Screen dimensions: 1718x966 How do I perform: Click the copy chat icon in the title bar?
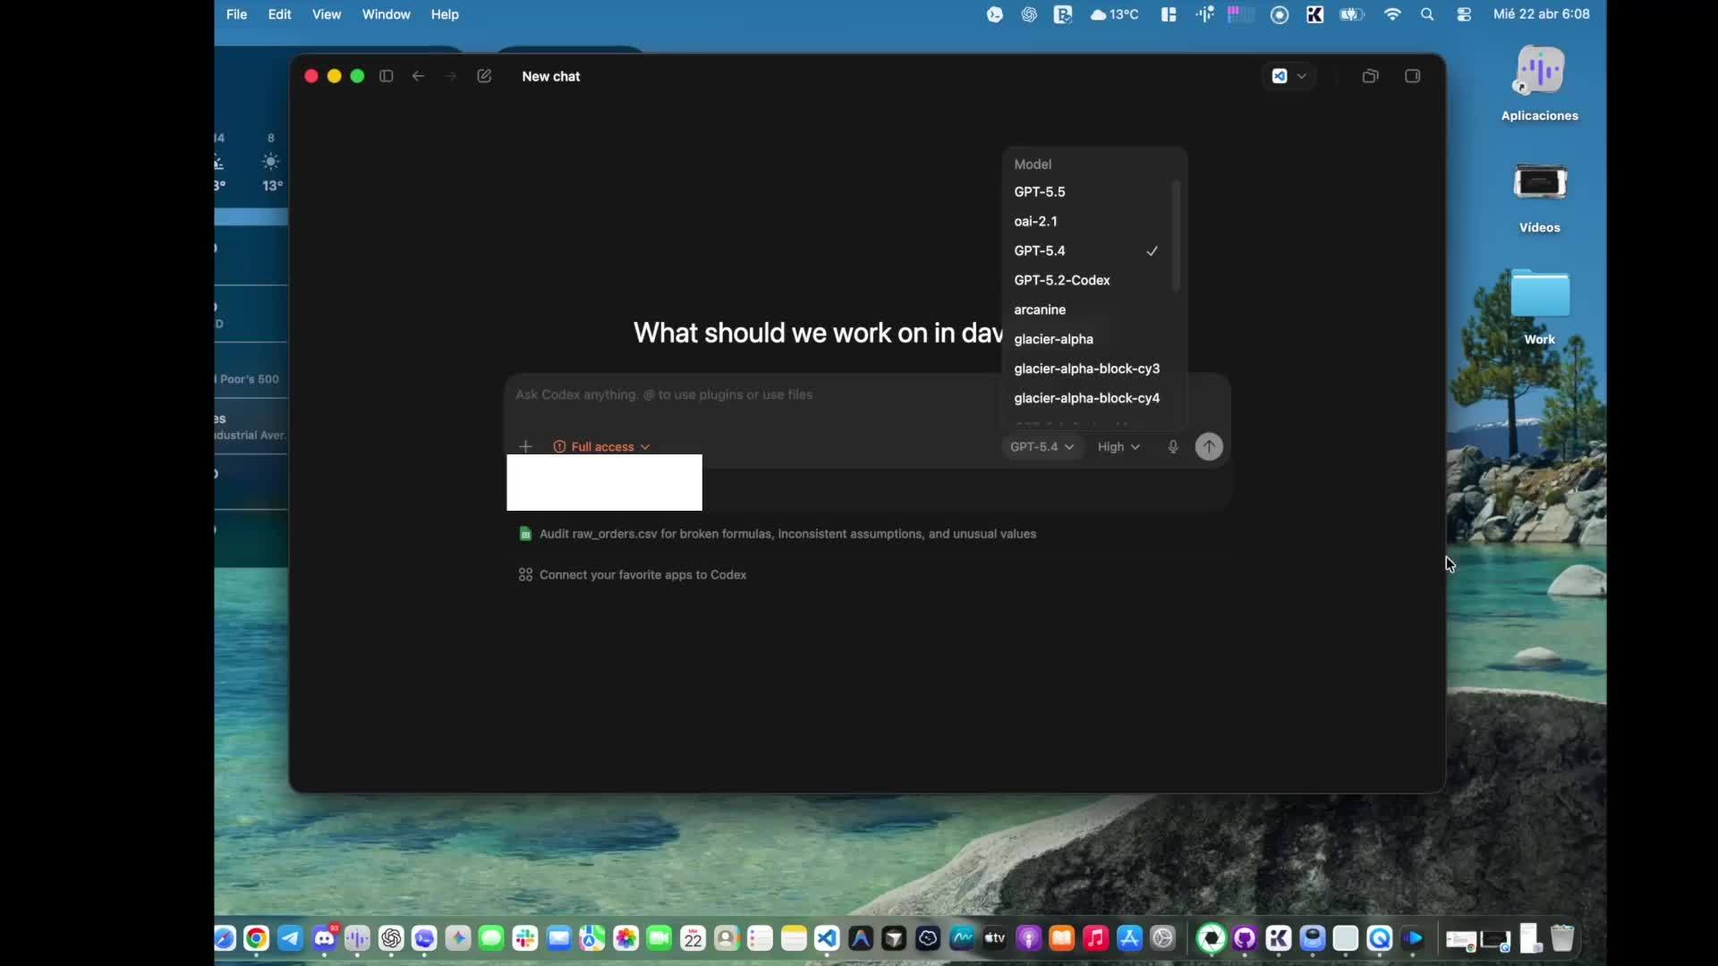coord(1370,76)
